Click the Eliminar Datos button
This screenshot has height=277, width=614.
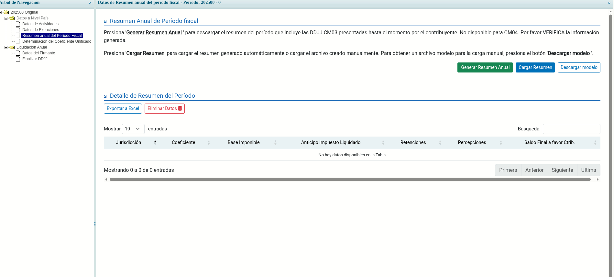click(x=165, y=108)
